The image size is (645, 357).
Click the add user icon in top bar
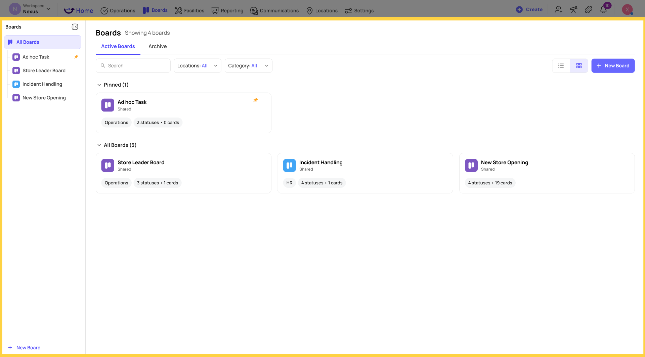pyautogui.click(x=558, y=10)
